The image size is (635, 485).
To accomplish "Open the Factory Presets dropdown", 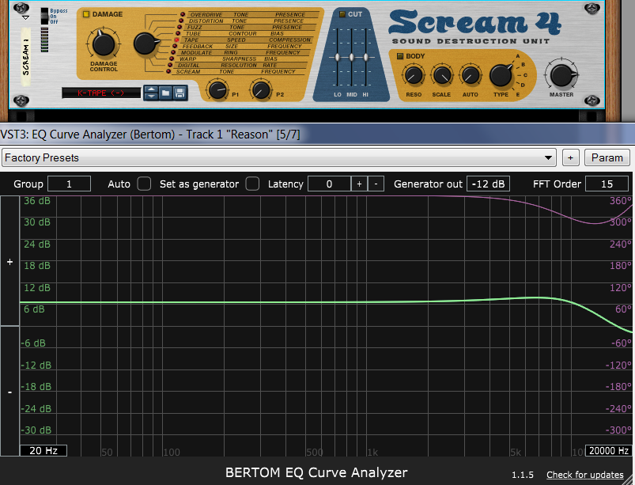I will (279, 157).
